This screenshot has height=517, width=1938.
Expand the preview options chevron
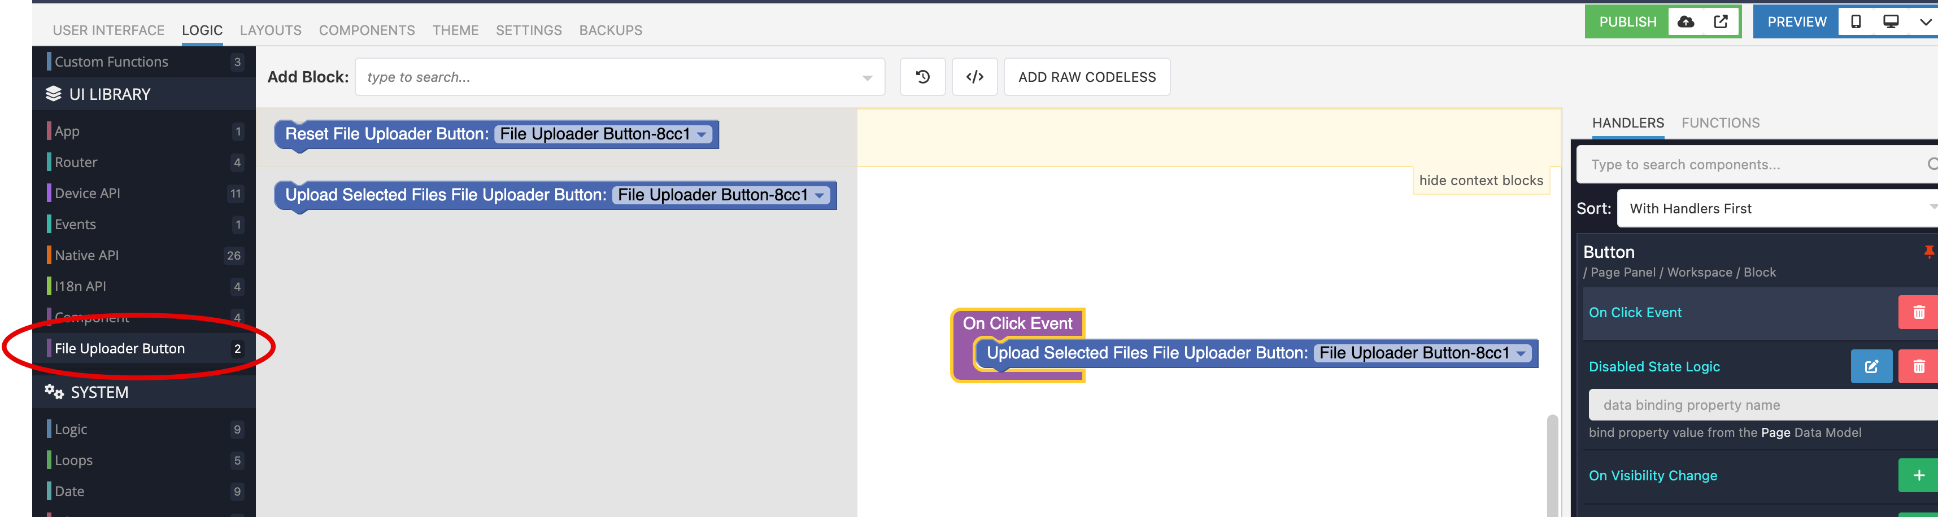(x=1925, y=22)
